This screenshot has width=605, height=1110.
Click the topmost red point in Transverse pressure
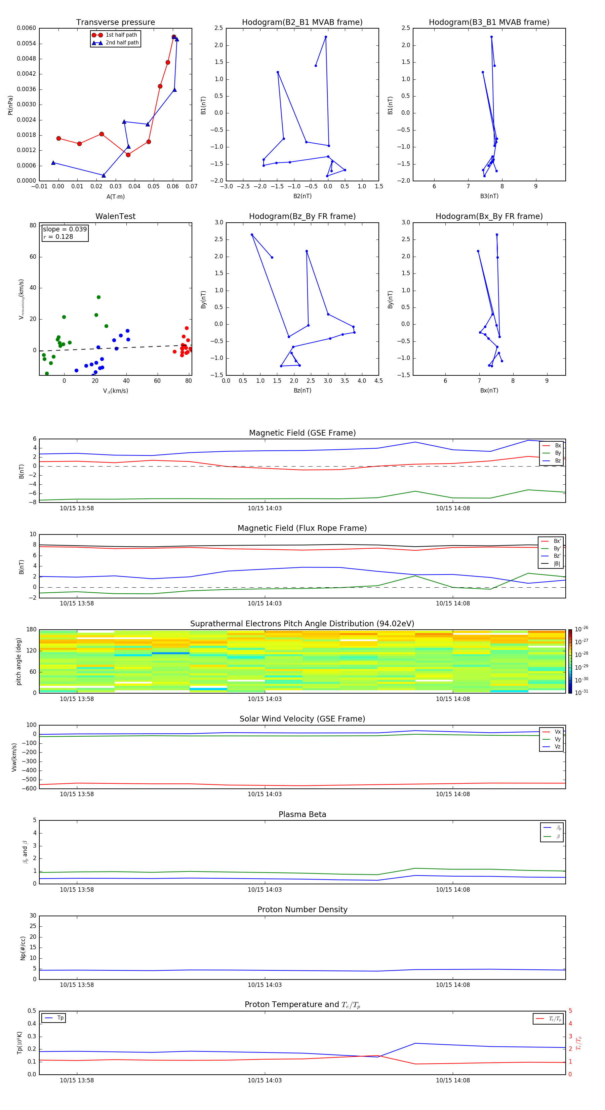173,37
